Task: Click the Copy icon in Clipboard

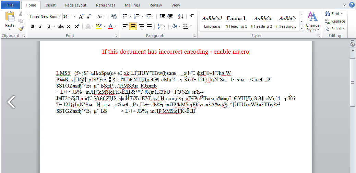Action: click(21, 21)
